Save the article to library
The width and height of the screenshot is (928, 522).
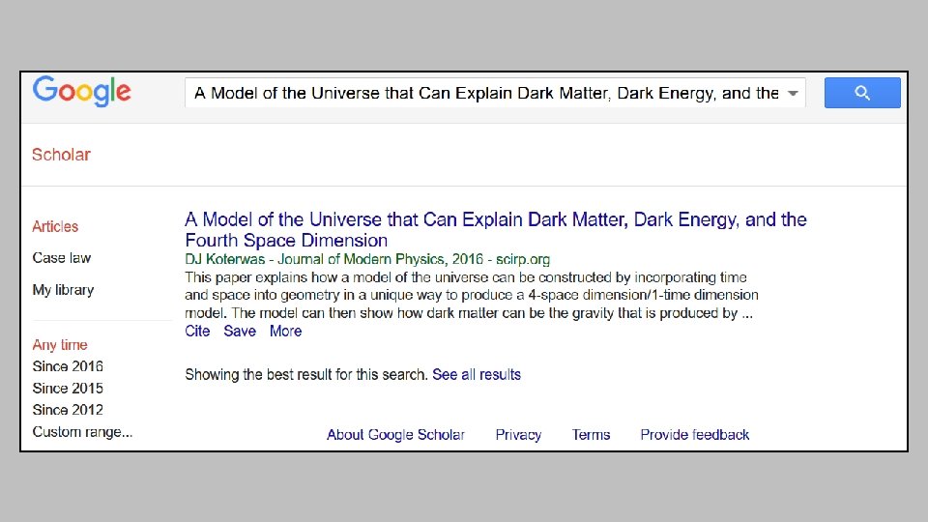[240, 331]
